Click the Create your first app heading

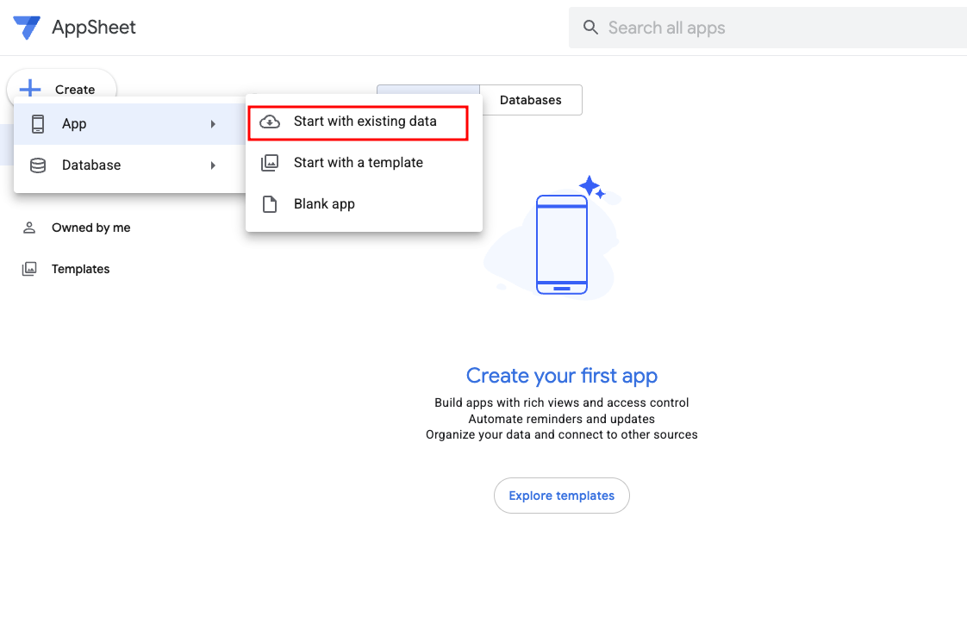point(562,376)
